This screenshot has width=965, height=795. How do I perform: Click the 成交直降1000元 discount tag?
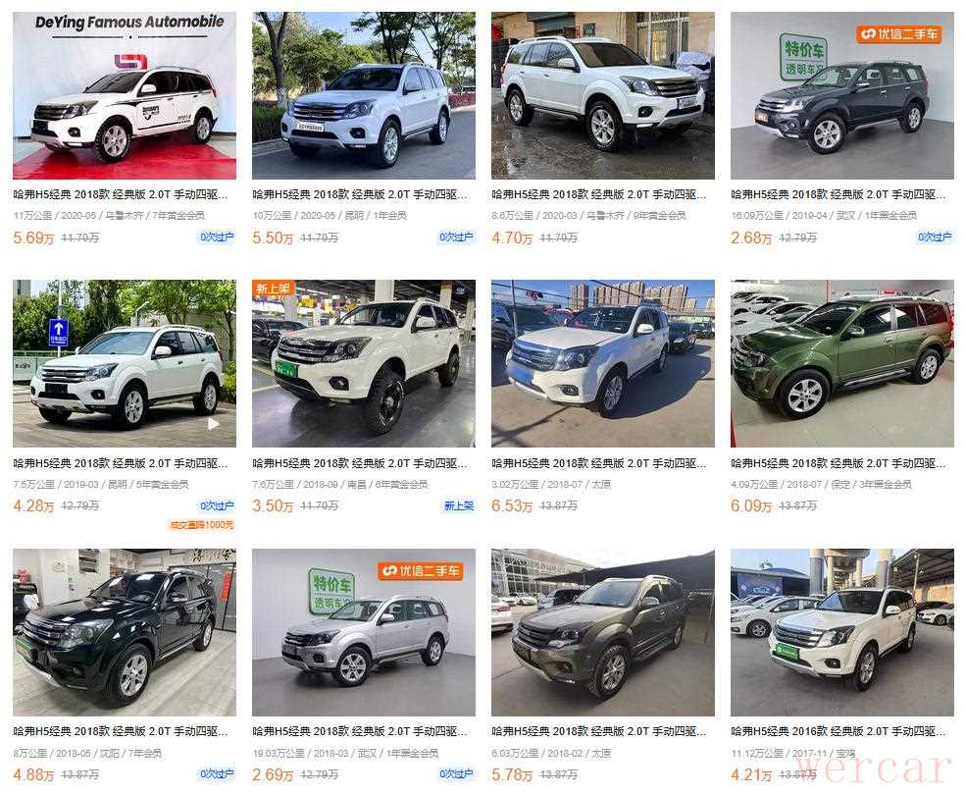pyautogui.click(x=202, y=525)
